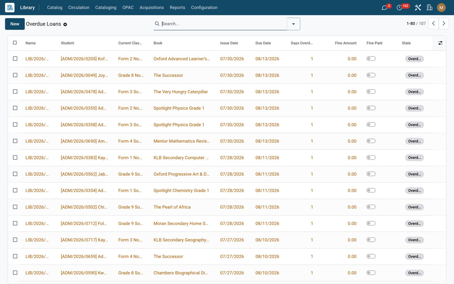Toggle Fine Paid for Spotlight Chemistry Grade 1 row

pos(371,190)
